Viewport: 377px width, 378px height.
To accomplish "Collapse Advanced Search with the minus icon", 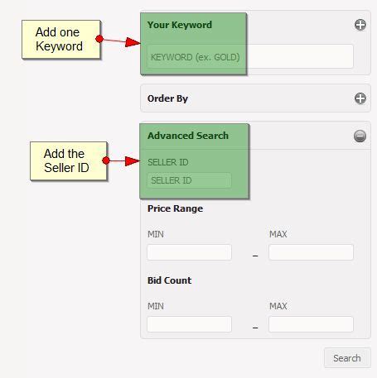I will 360,136.
